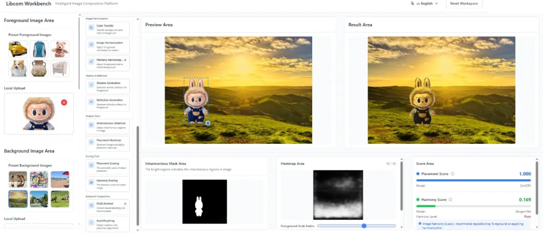This screenshot has height=233, width=543.
Task: Click the SimOPA model name
Action: coord(525,186)
